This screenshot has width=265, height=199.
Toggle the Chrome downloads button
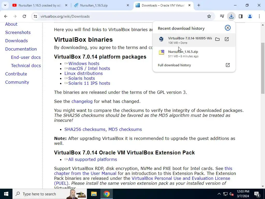[x=231, y=16]
